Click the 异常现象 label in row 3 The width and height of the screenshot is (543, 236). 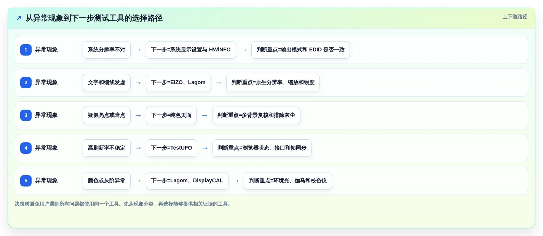46,115
